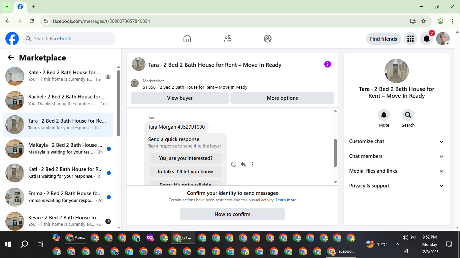Open the Chrome tab search dropdown

(7, 7)
